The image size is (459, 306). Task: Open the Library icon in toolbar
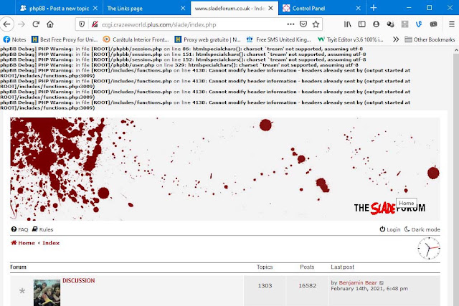coord(347,24)
